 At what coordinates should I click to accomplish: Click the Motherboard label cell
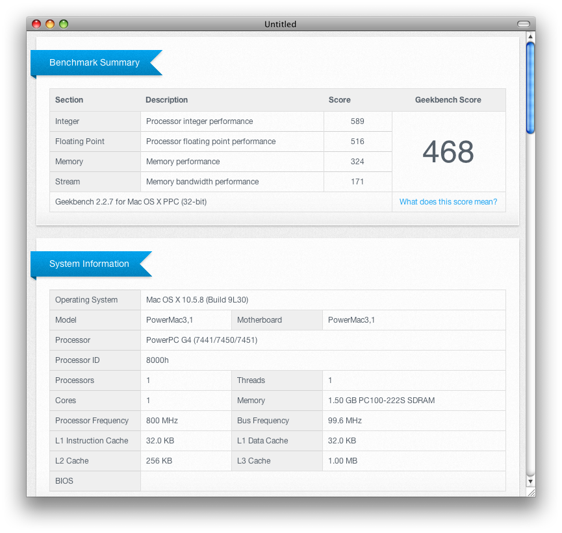click(x=277, y=320)
